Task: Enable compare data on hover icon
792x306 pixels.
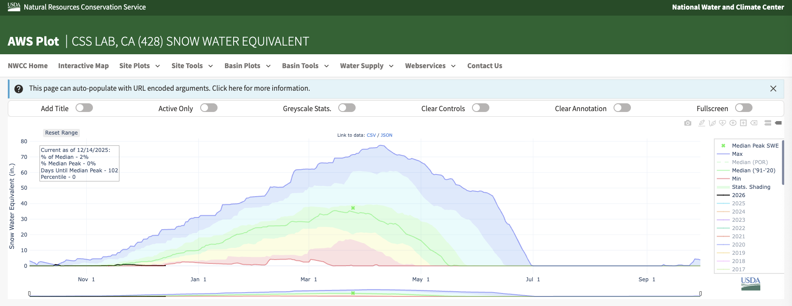Action: (x=768, y=123)
